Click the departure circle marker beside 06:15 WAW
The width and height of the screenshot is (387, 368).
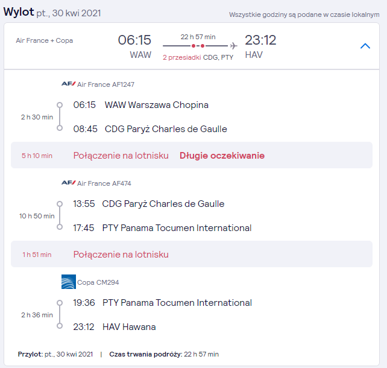pos(60,105)
